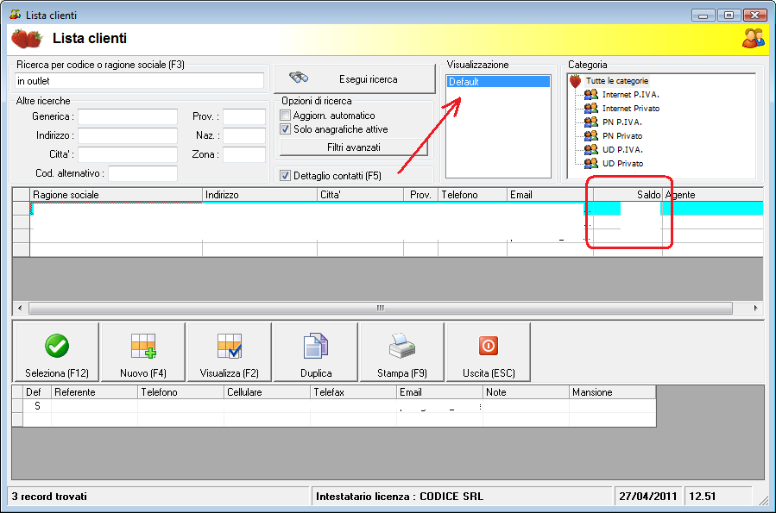776x513 pixels.
Task: Uncheck Solo anagrafiche attive
Action: point(285,129)
